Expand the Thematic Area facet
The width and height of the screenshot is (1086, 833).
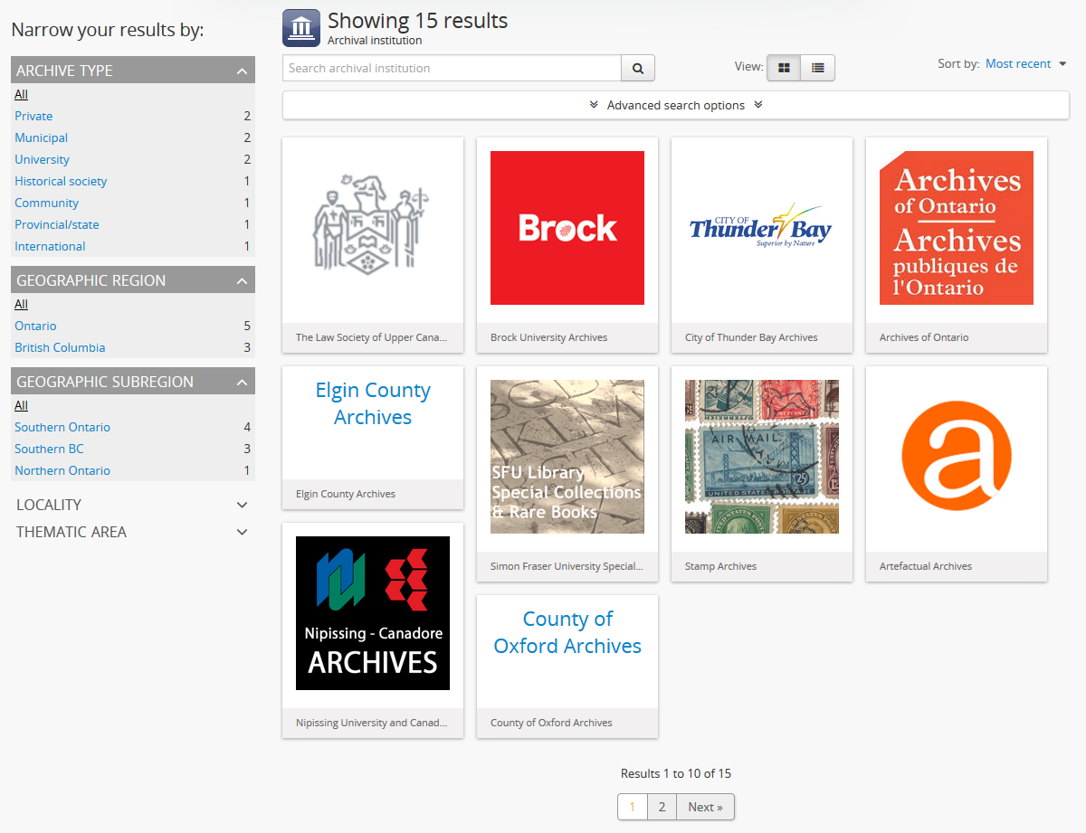(x=242, y=532)
